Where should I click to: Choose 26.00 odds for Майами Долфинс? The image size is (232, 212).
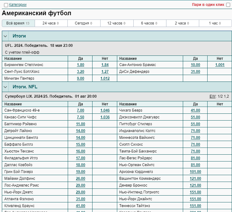pos(80,179)
